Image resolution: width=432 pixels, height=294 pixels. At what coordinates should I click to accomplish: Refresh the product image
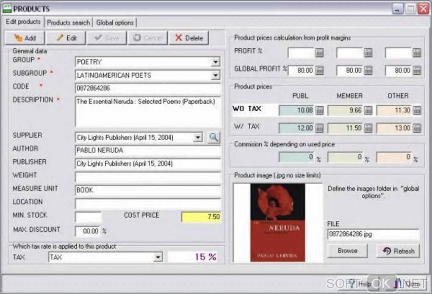(399, 251)
